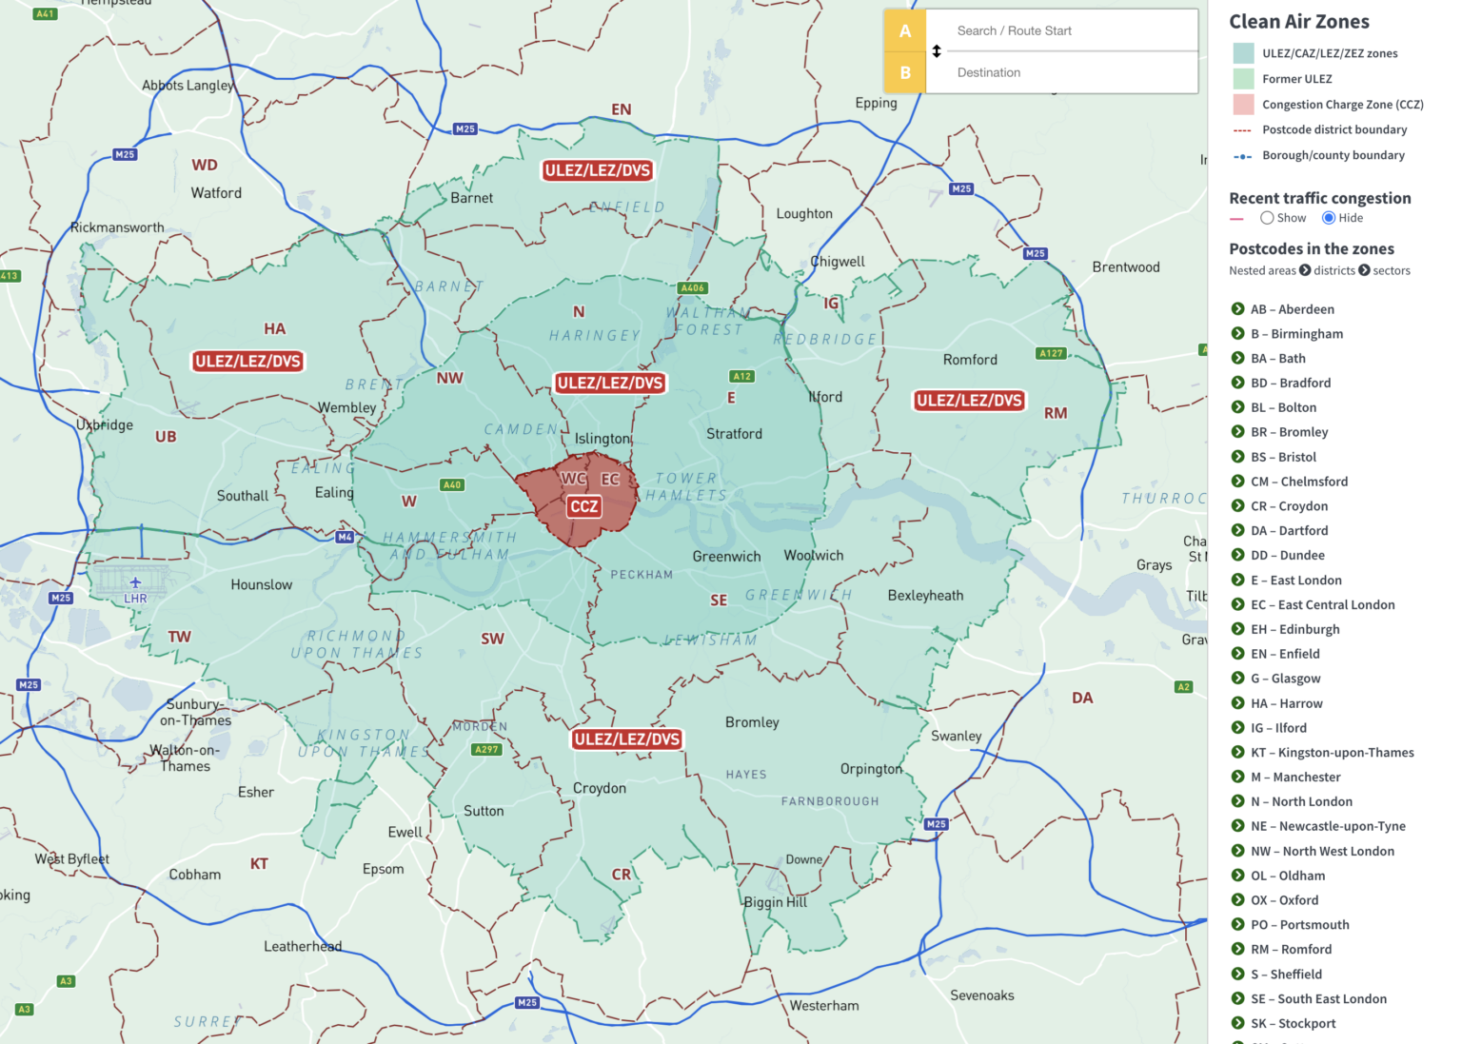This screenshot has height=1044, width=1462.
Task: Click the ULEZ/LEZ/DVS badge near Romford
Action: coord(968,400)
